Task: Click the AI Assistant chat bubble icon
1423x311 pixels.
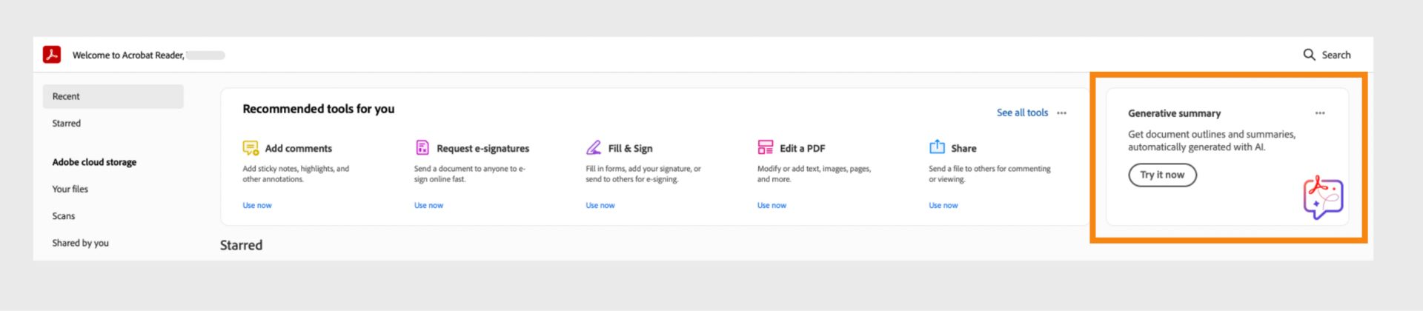Action: pyautogui.click(x=1323, y=197)
